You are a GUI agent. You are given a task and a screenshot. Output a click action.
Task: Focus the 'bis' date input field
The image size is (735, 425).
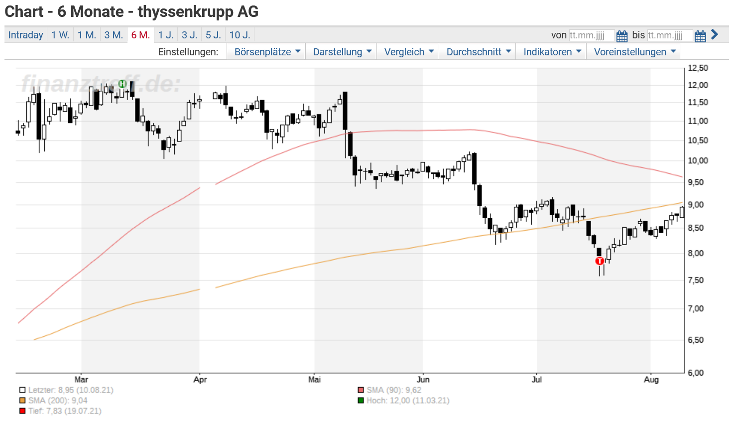coord(670,35)
